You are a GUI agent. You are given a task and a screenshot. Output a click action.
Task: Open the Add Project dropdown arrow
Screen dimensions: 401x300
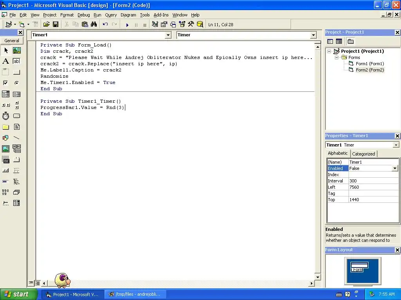[15, 25]
